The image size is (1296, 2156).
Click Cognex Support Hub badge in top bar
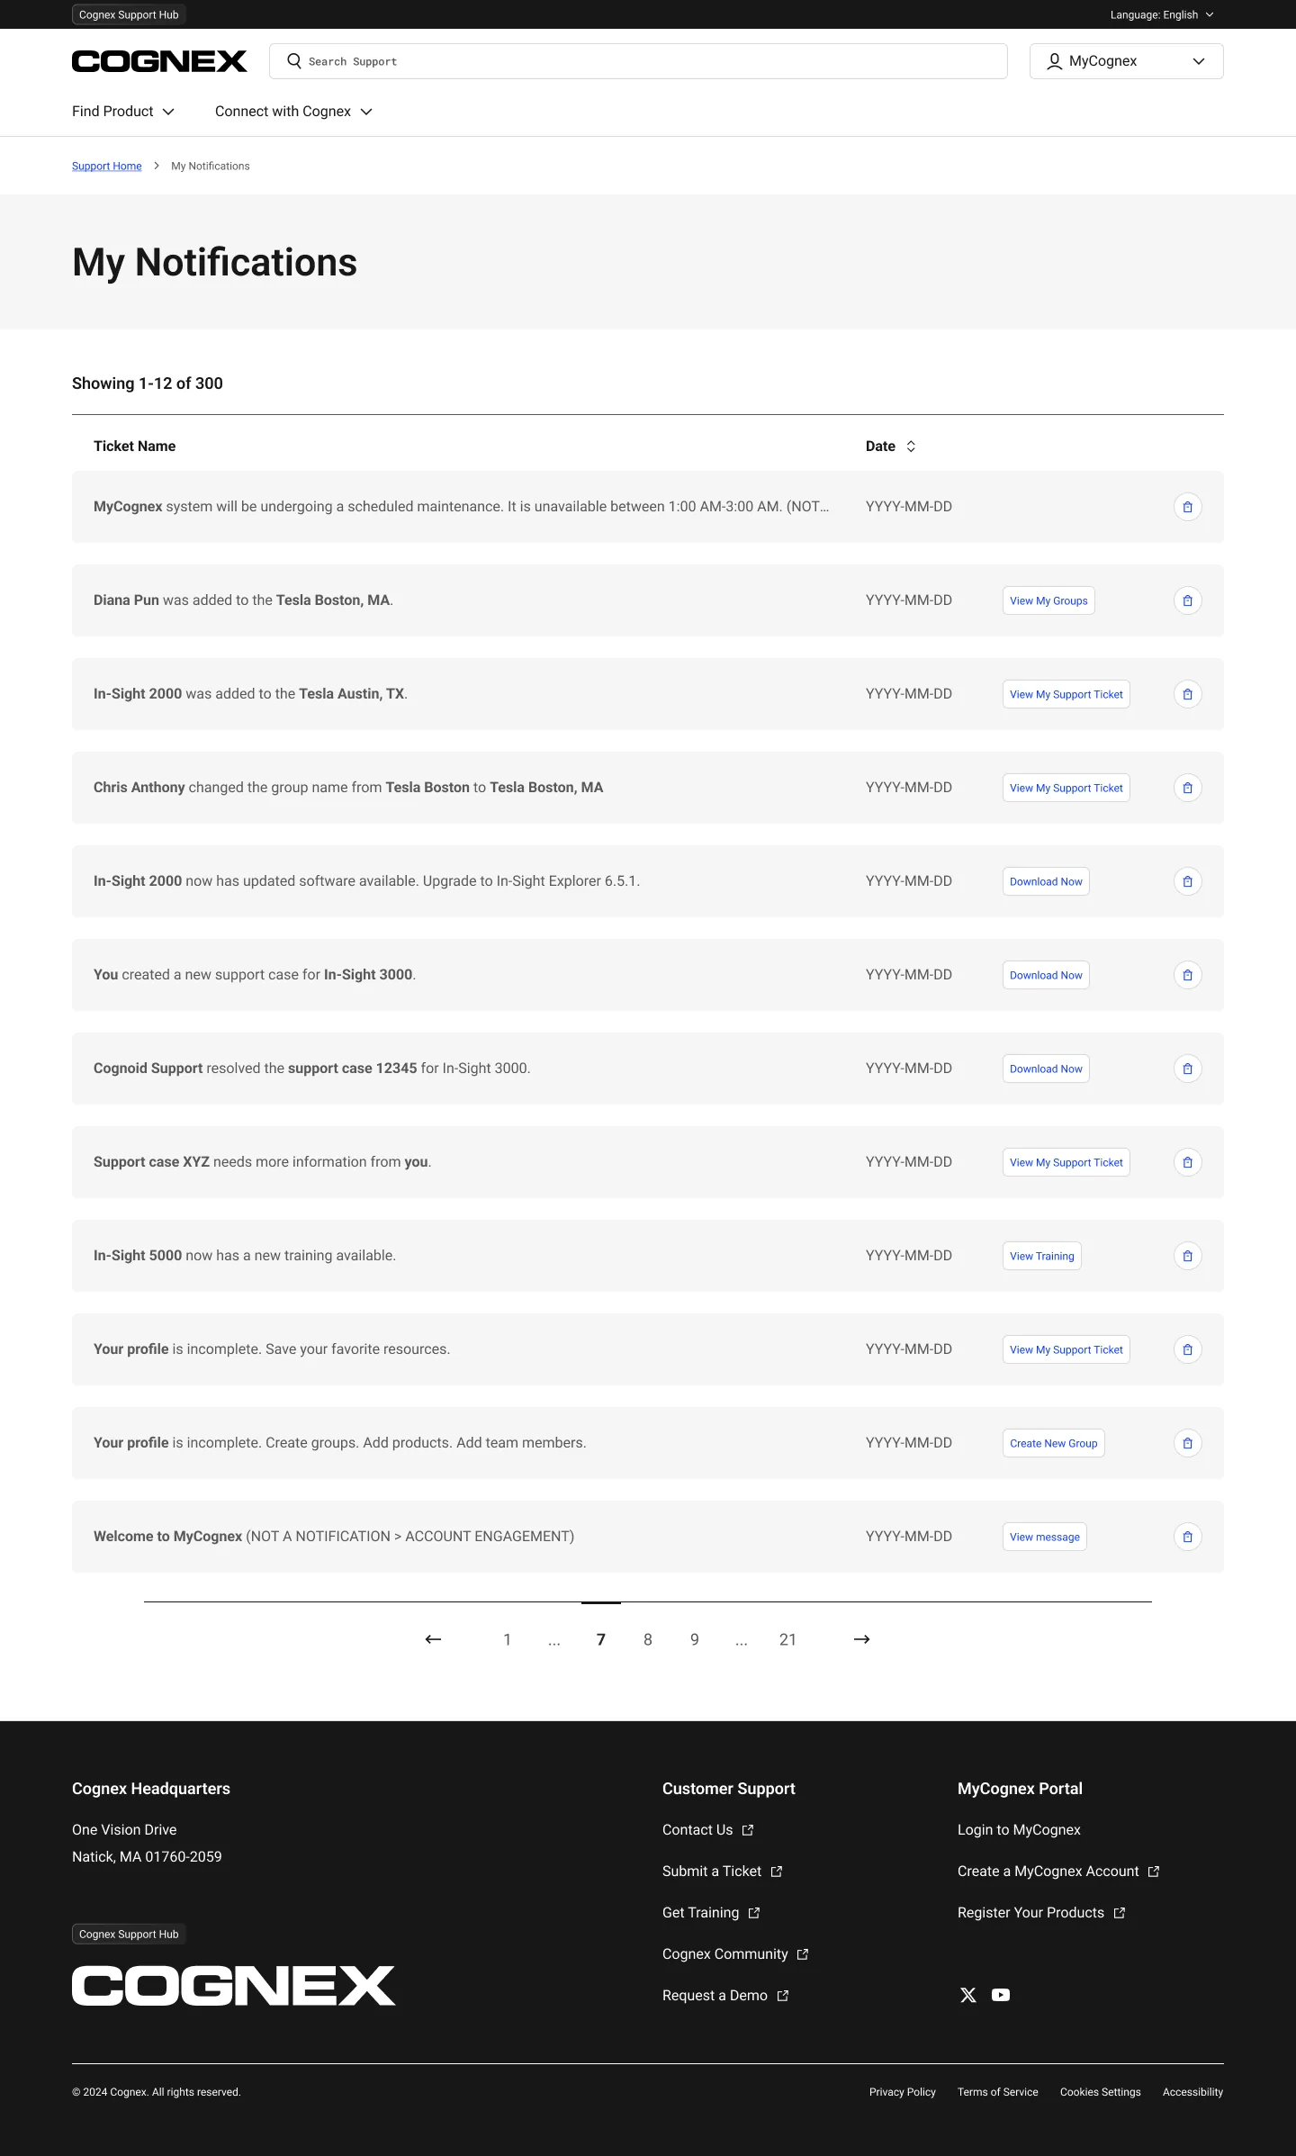click(129, 14)
